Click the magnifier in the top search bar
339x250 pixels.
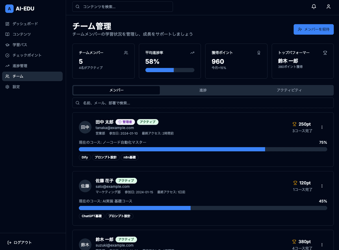[77, 6]
